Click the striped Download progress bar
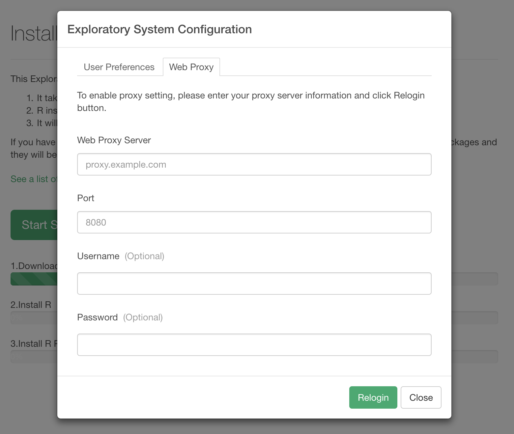The image size is (514, 434). [34, 279]
